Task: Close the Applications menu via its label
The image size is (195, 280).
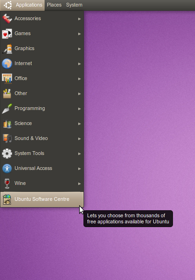Action: tap(29, 5)
